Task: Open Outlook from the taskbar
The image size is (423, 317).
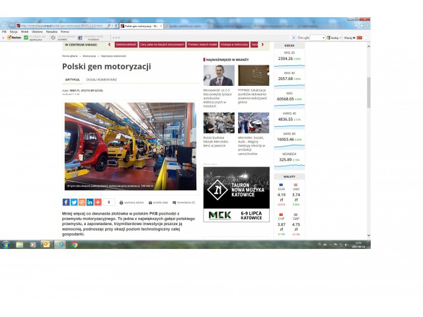Action: click(x=46, y=244)
